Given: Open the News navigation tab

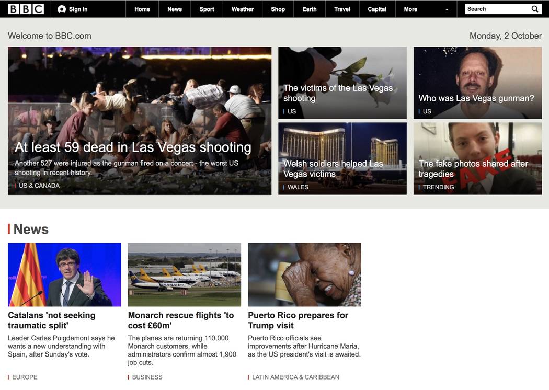Looking at the screenshot, I should pos(175,9).
